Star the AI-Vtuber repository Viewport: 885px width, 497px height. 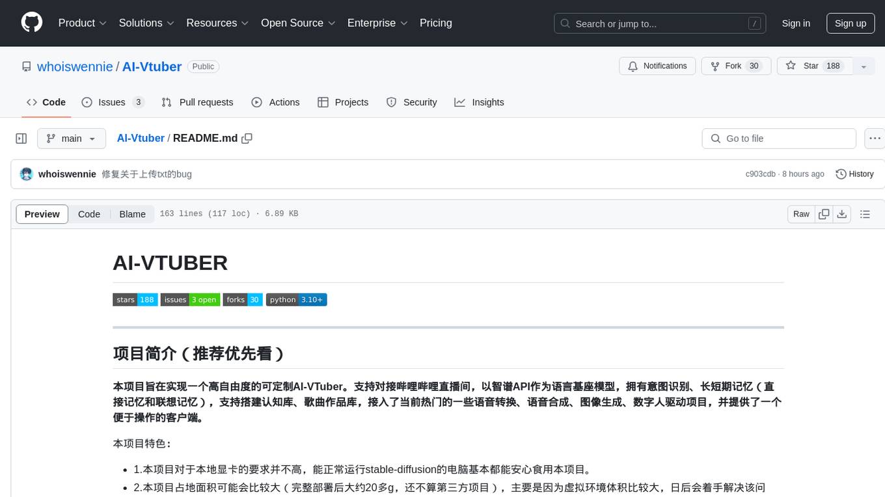click(x=815, y=66)
